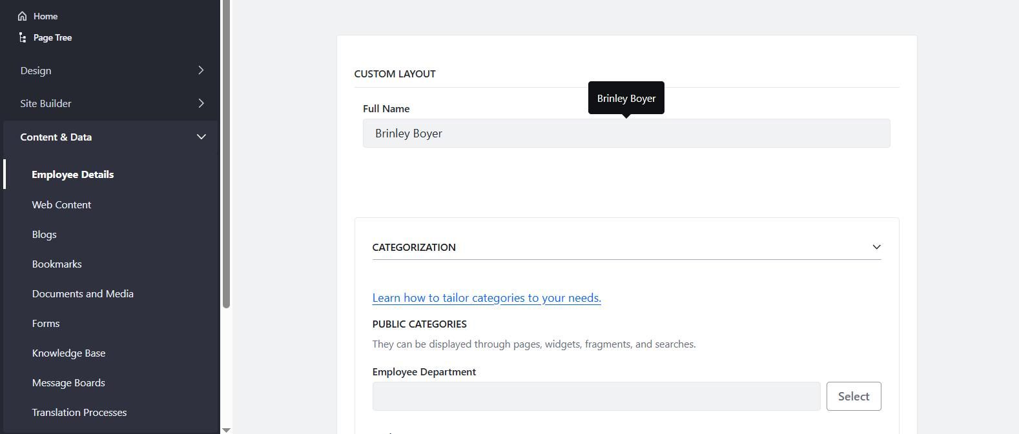Open the tailor categories help link
This screenshot has width=1019, height=434.
[x=487, y=298]
